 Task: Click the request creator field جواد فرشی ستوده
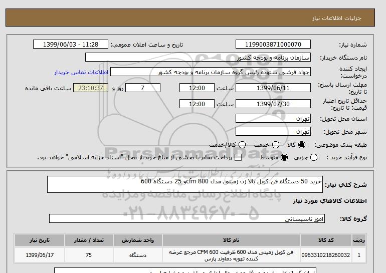coord(211,72)
